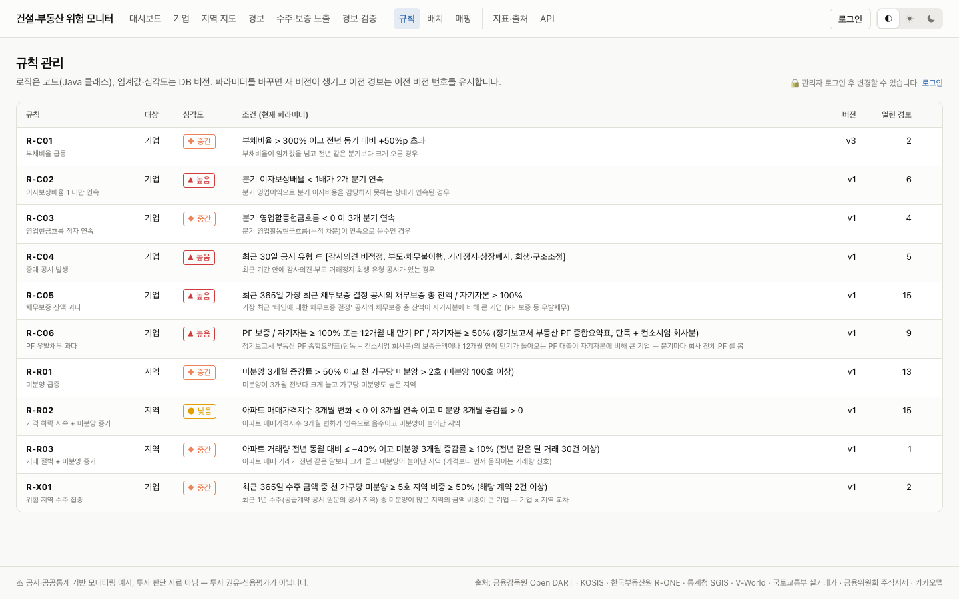Click the 건설·부동산 위험 모니터 site title
The width and height of the screenshot is (959, 599).
[x=65, y=19]
